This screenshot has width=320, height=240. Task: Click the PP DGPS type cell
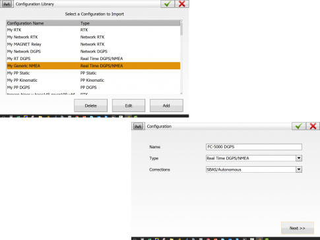88,88
